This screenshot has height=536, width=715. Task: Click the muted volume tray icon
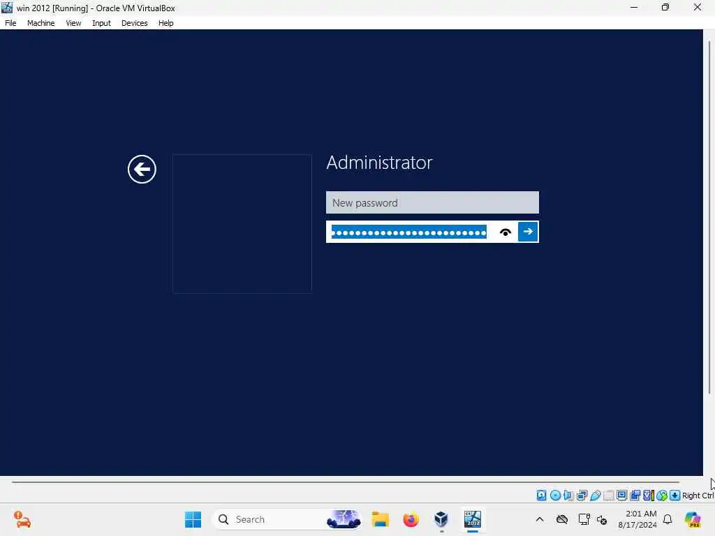[x=602, y=520]
